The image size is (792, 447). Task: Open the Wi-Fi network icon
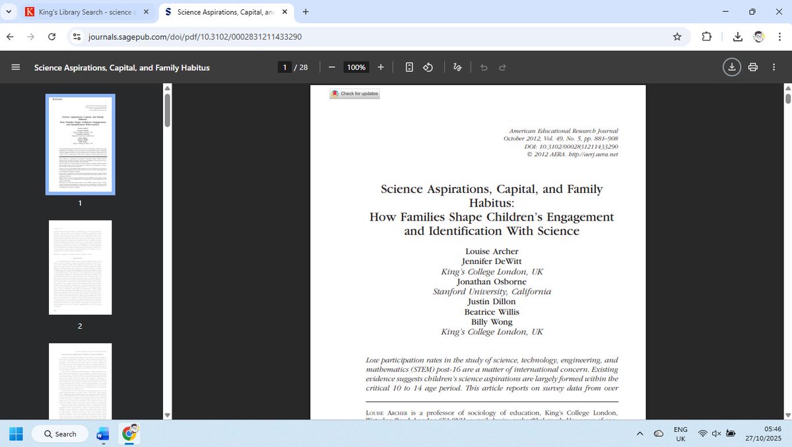point(703,434)
